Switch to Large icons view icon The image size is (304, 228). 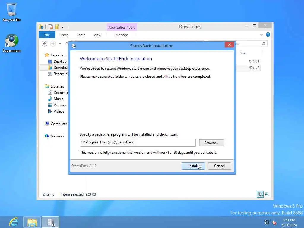click(267, 194)
